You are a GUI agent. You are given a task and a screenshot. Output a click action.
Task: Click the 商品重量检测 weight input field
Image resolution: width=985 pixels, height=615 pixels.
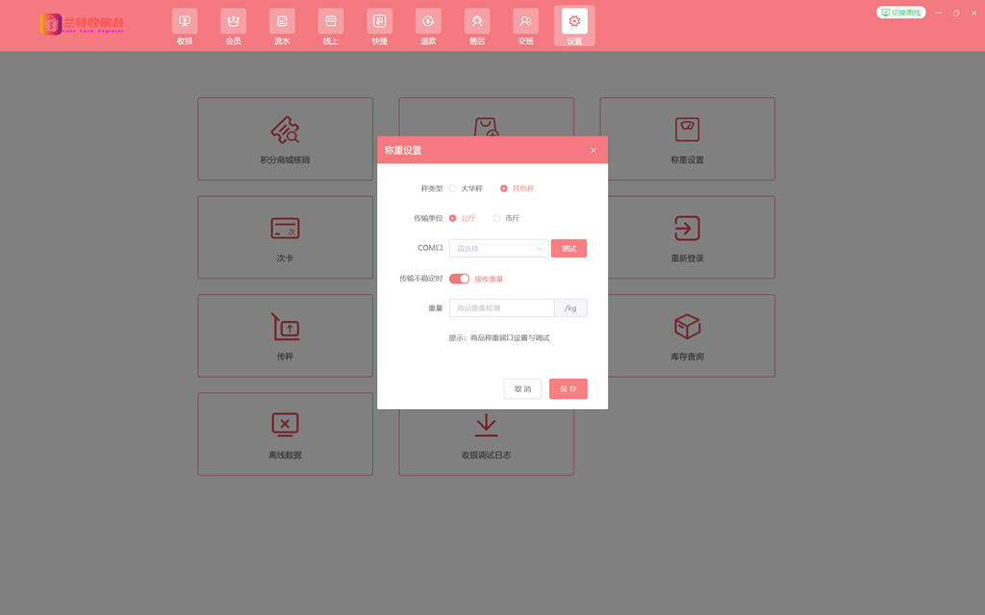[x=501, y=308]
